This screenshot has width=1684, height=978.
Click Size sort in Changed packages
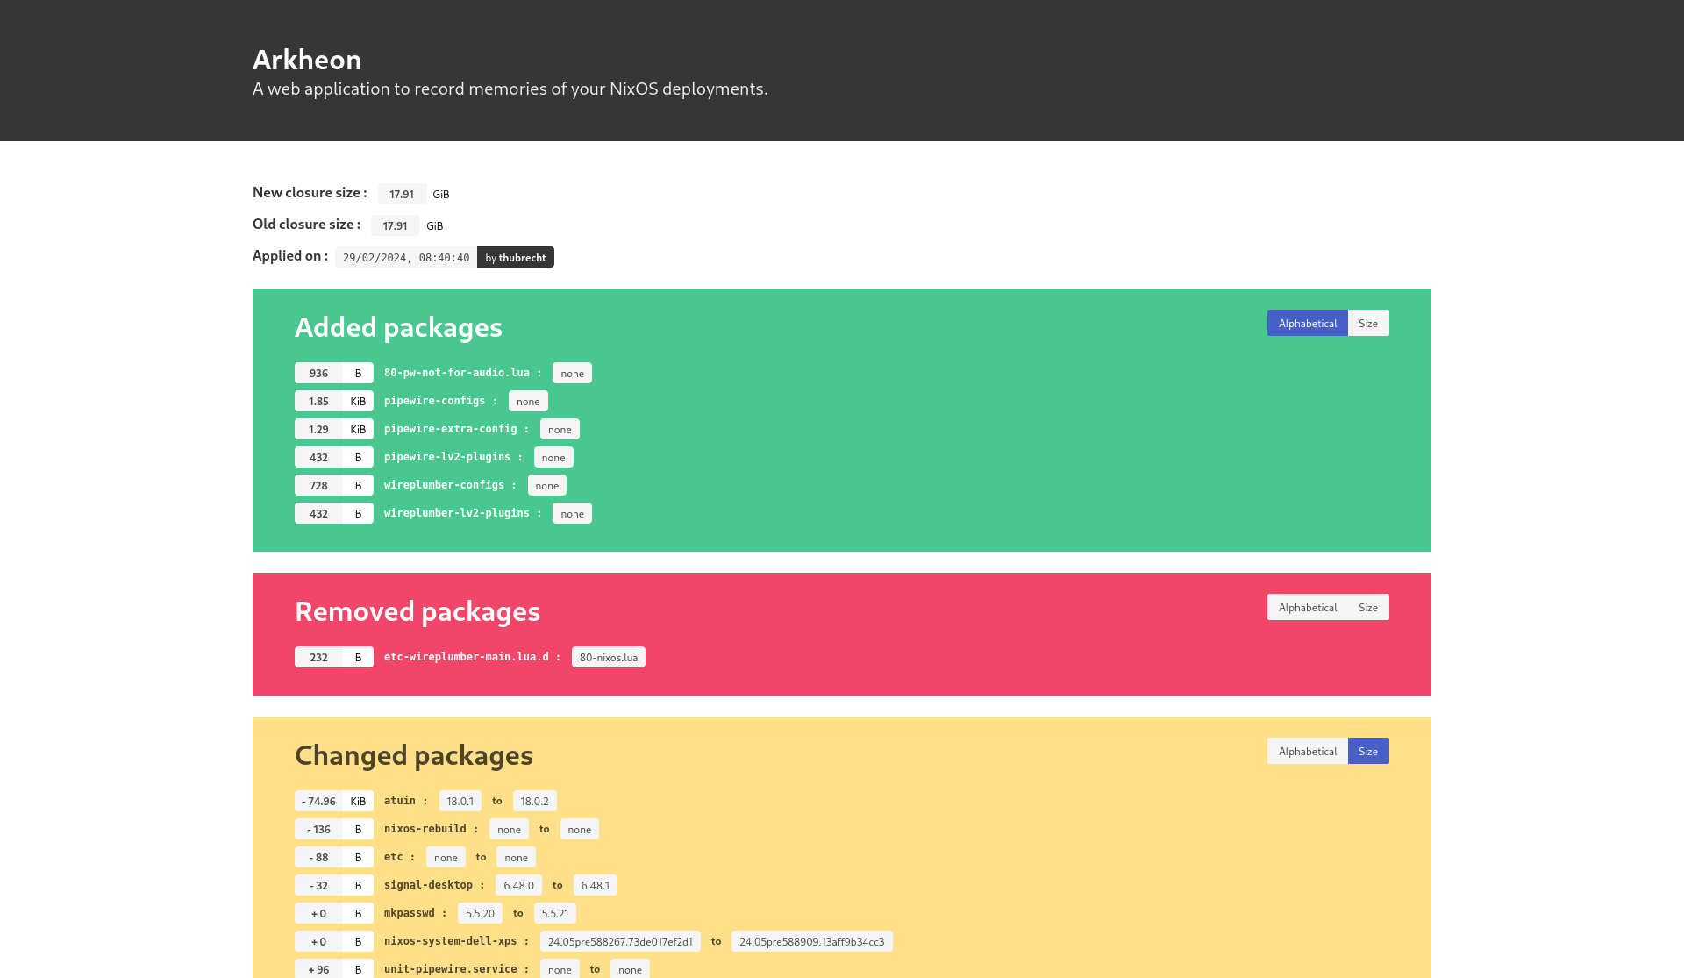(1367, 751)
